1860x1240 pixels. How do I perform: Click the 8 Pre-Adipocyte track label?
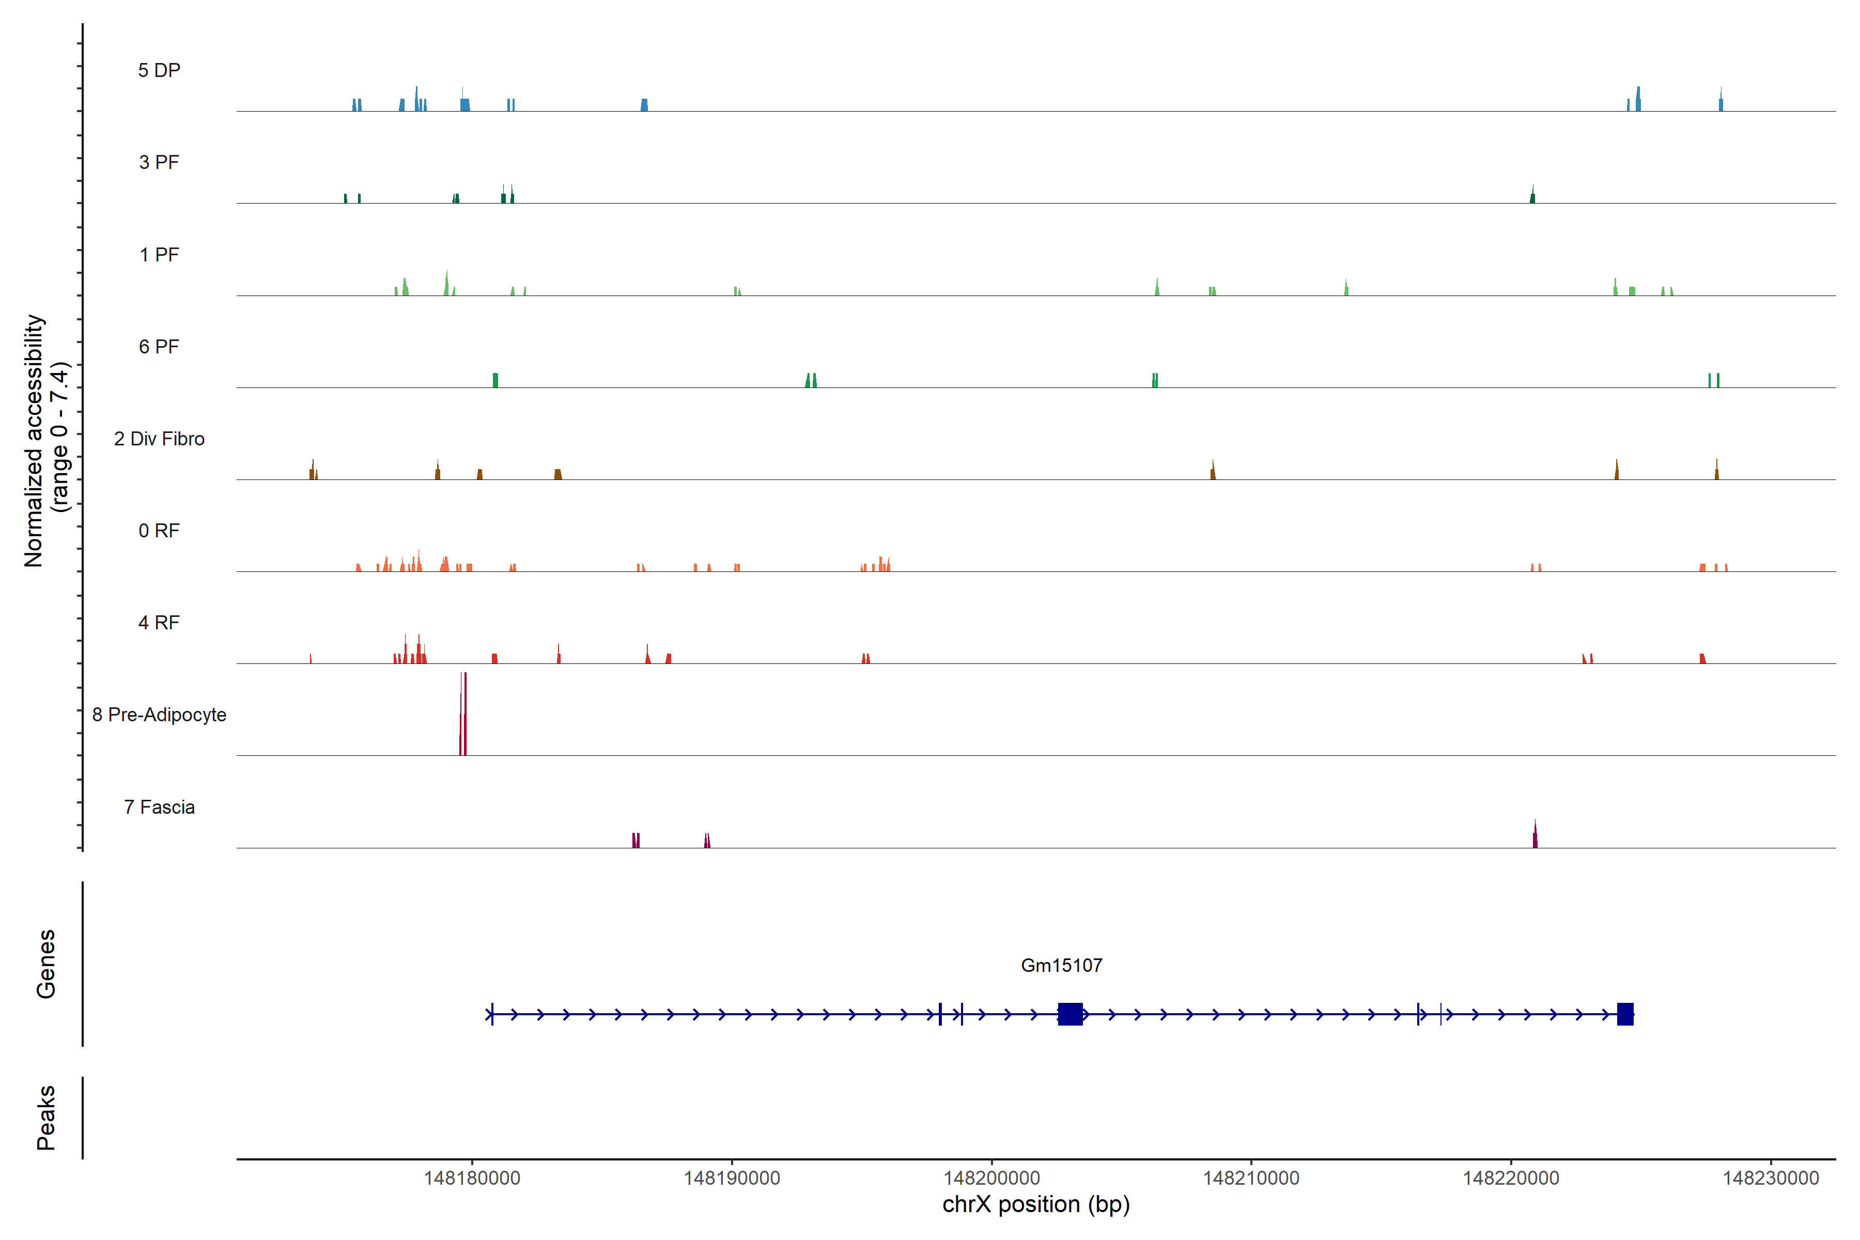tap(159, 715)
